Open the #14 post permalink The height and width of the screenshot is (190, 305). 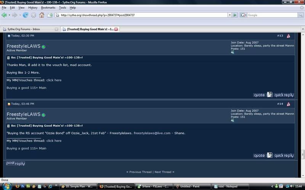tap(280, 104)
